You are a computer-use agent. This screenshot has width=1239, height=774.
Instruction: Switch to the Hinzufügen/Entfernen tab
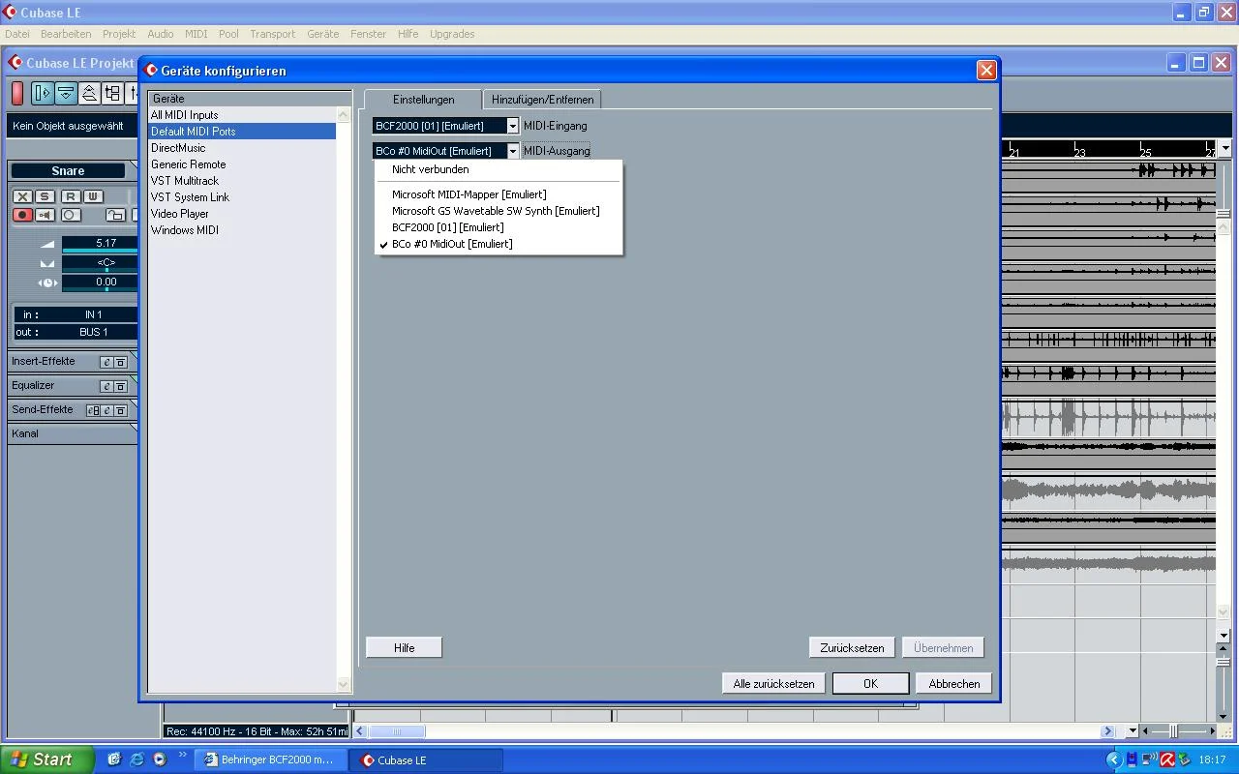coord(543,100)
